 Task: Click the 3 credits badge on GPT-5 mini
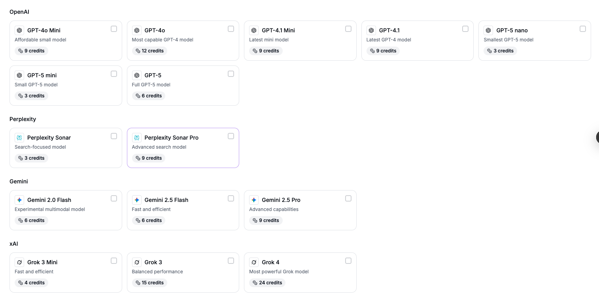click(31, 96)
